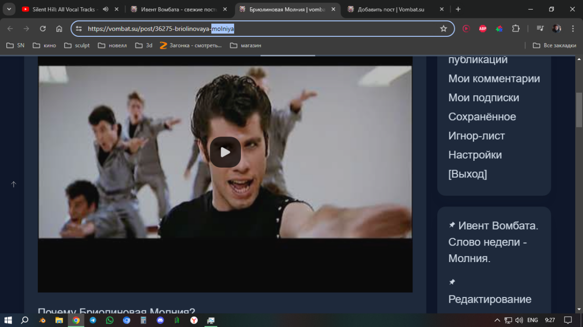Open the Chrome three-dot menu

(573, 29)
